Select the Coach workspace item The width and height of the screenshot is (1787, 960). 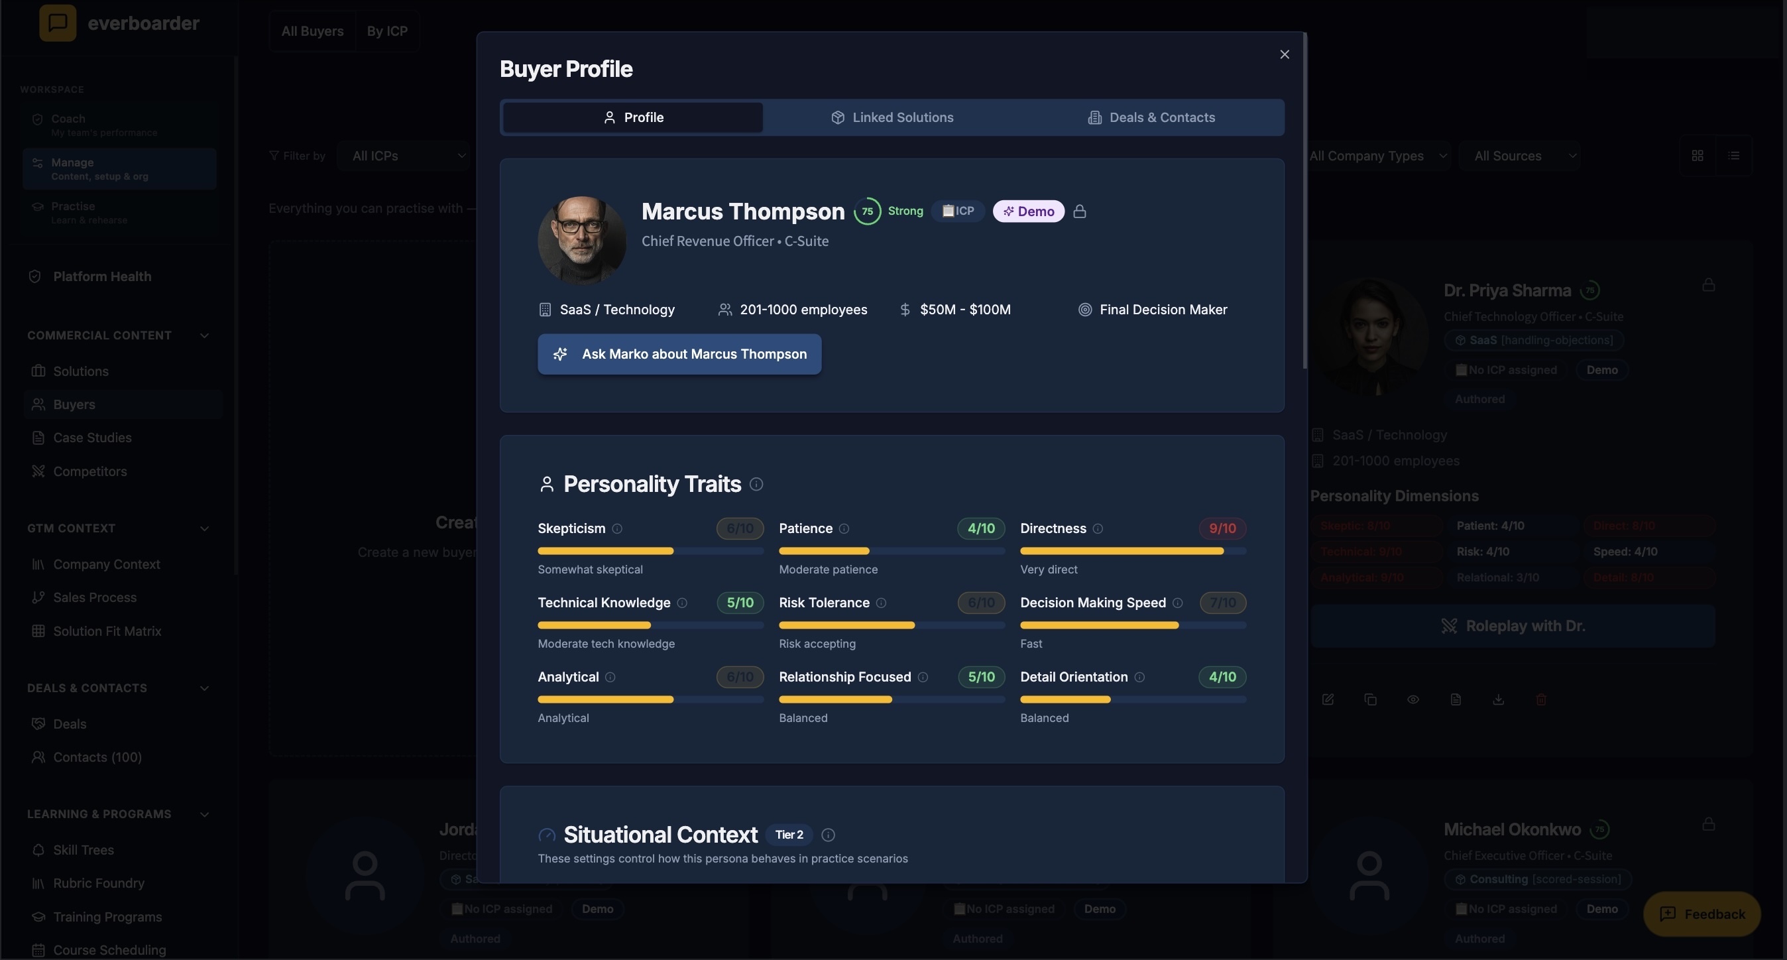(x=119, y=125)
